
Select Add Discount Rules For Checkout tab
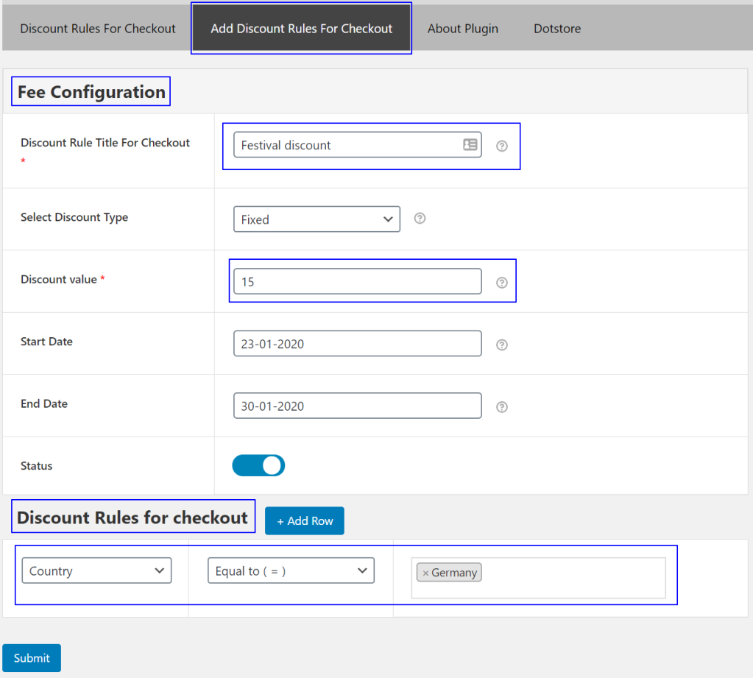coord(301,28)
